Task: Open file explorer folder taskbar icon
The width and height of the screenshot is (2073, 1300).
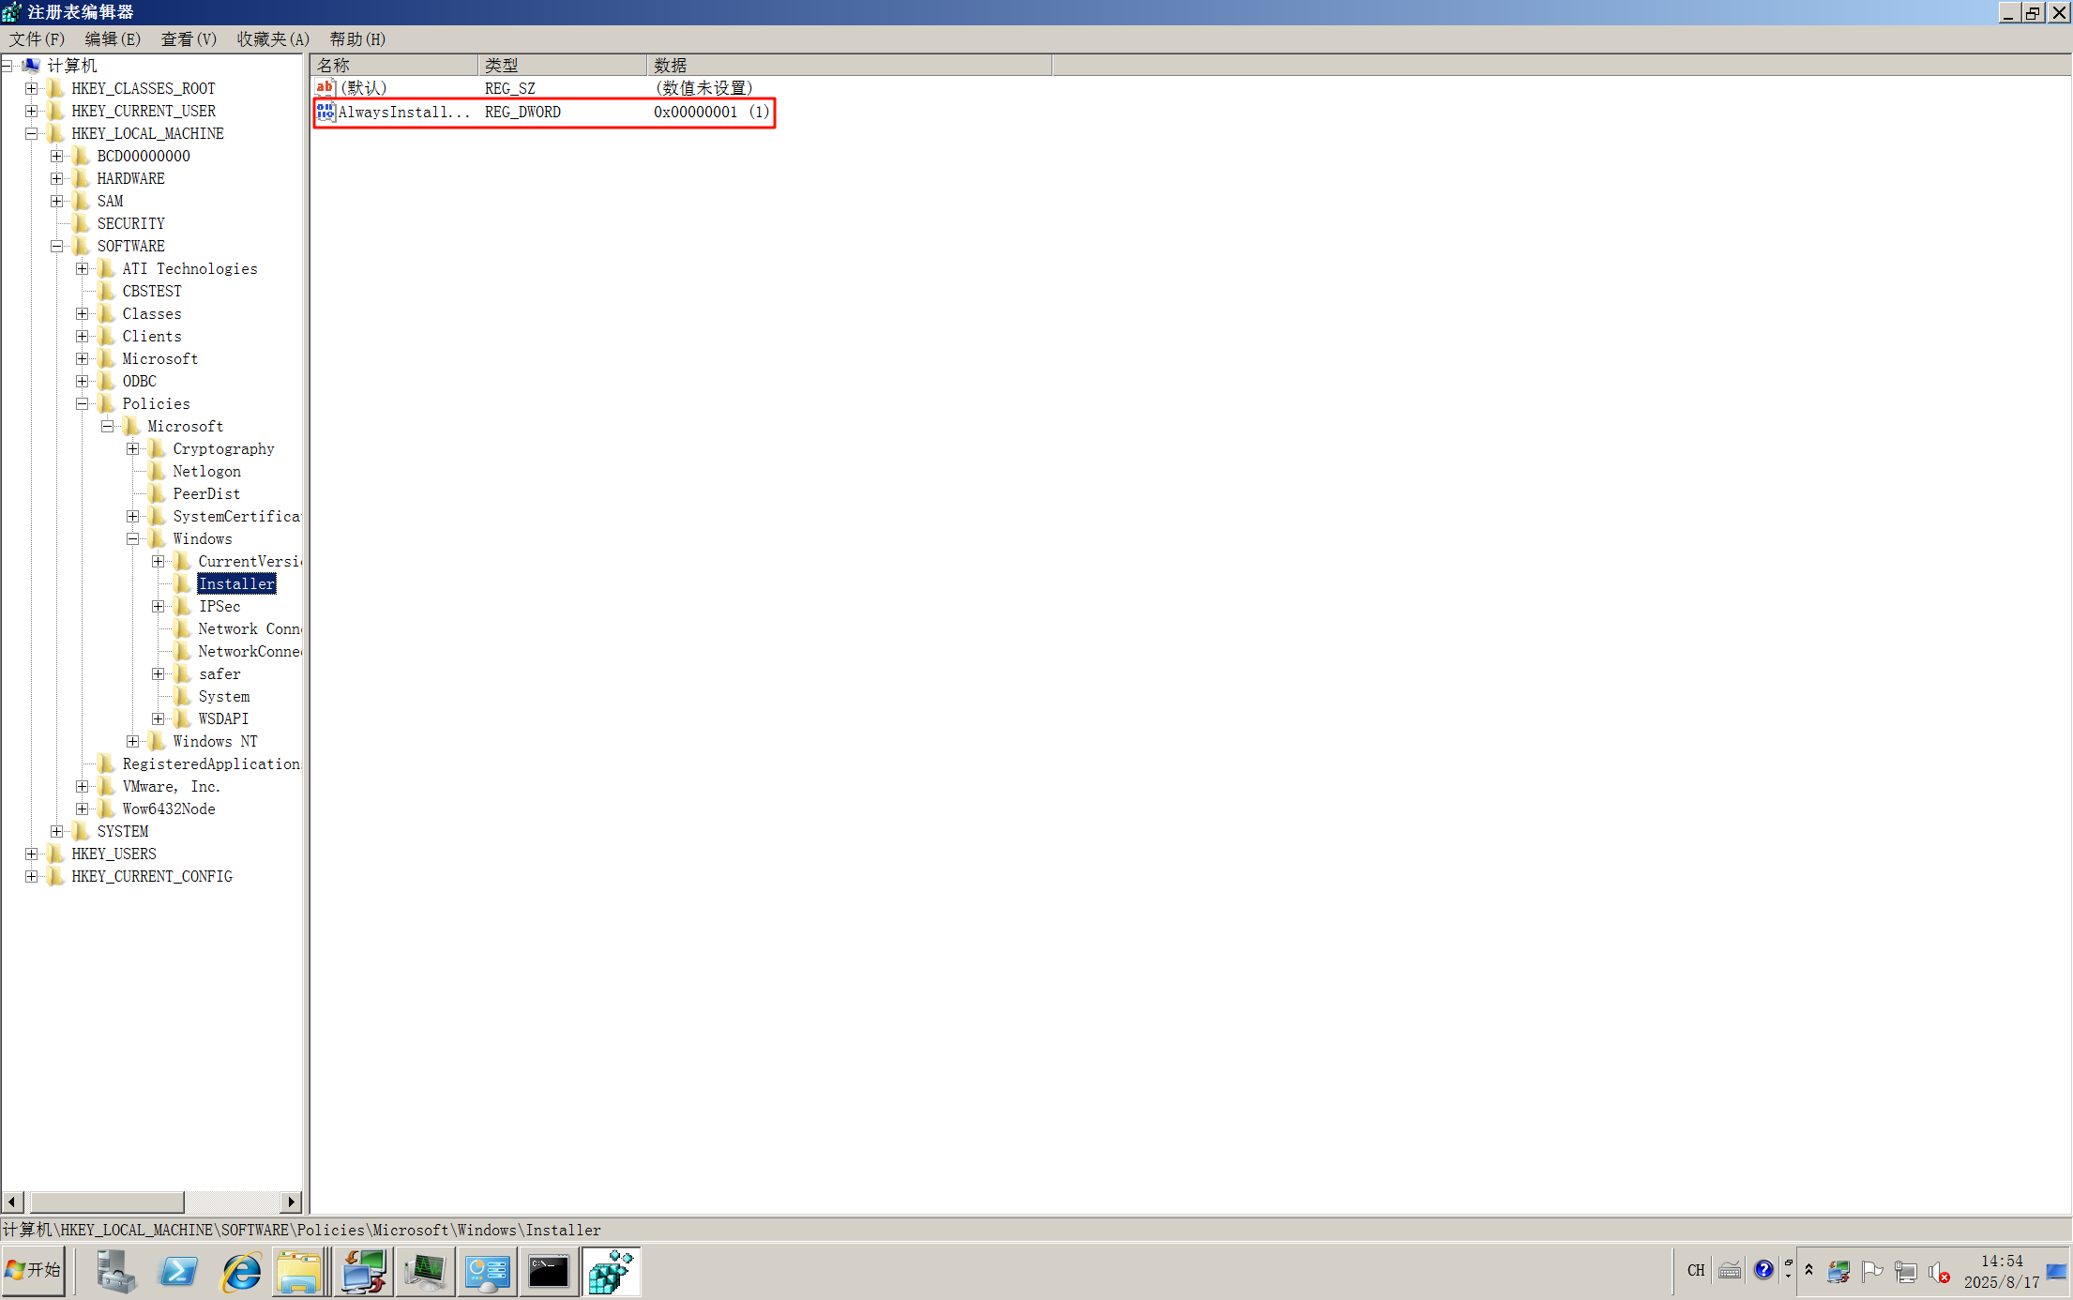Action: [x=299, y=1272]
